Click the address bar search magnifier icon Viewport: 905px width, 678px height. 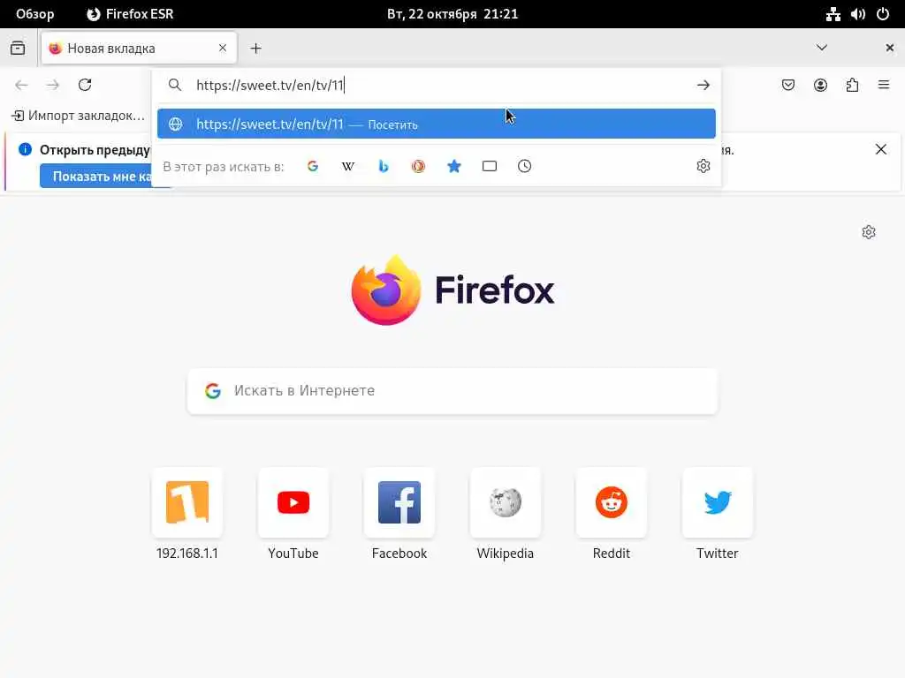(175, 86)
